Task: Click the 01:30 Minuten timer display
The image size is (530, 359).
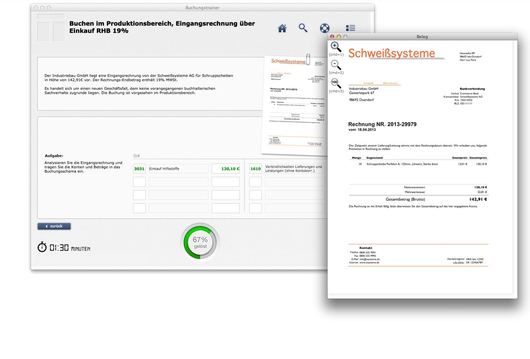Action: click(x=70, y=248)
